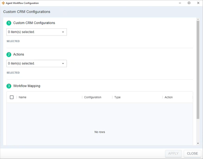Click the green step 3 badge
This screenshot has width=203, height=159.
9,86
